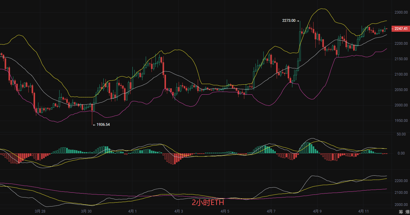Click the 2273.00 high price marker
This screenshot has height=215, width=410.
click(x=289, y=21)
